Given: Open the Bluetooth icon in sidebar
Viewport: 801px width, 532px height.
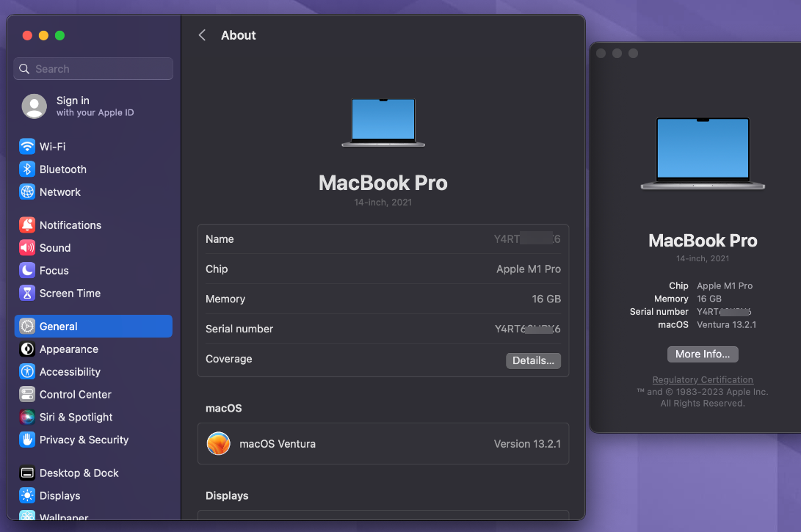Looking at the screenshot, I should pyautogui.click(x=27, y=169).
